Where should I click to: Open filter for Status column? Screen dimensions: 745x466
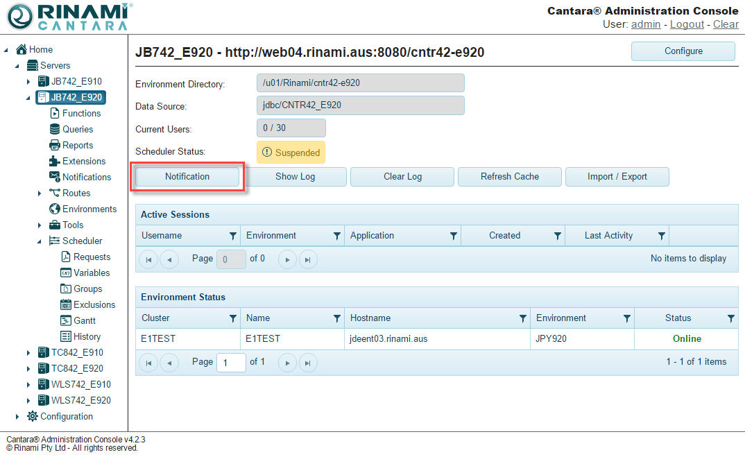pos(730,318)
